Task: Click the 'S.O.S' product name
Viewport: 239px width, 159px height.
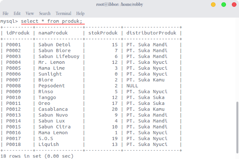Action: click(x=46, y=138)
